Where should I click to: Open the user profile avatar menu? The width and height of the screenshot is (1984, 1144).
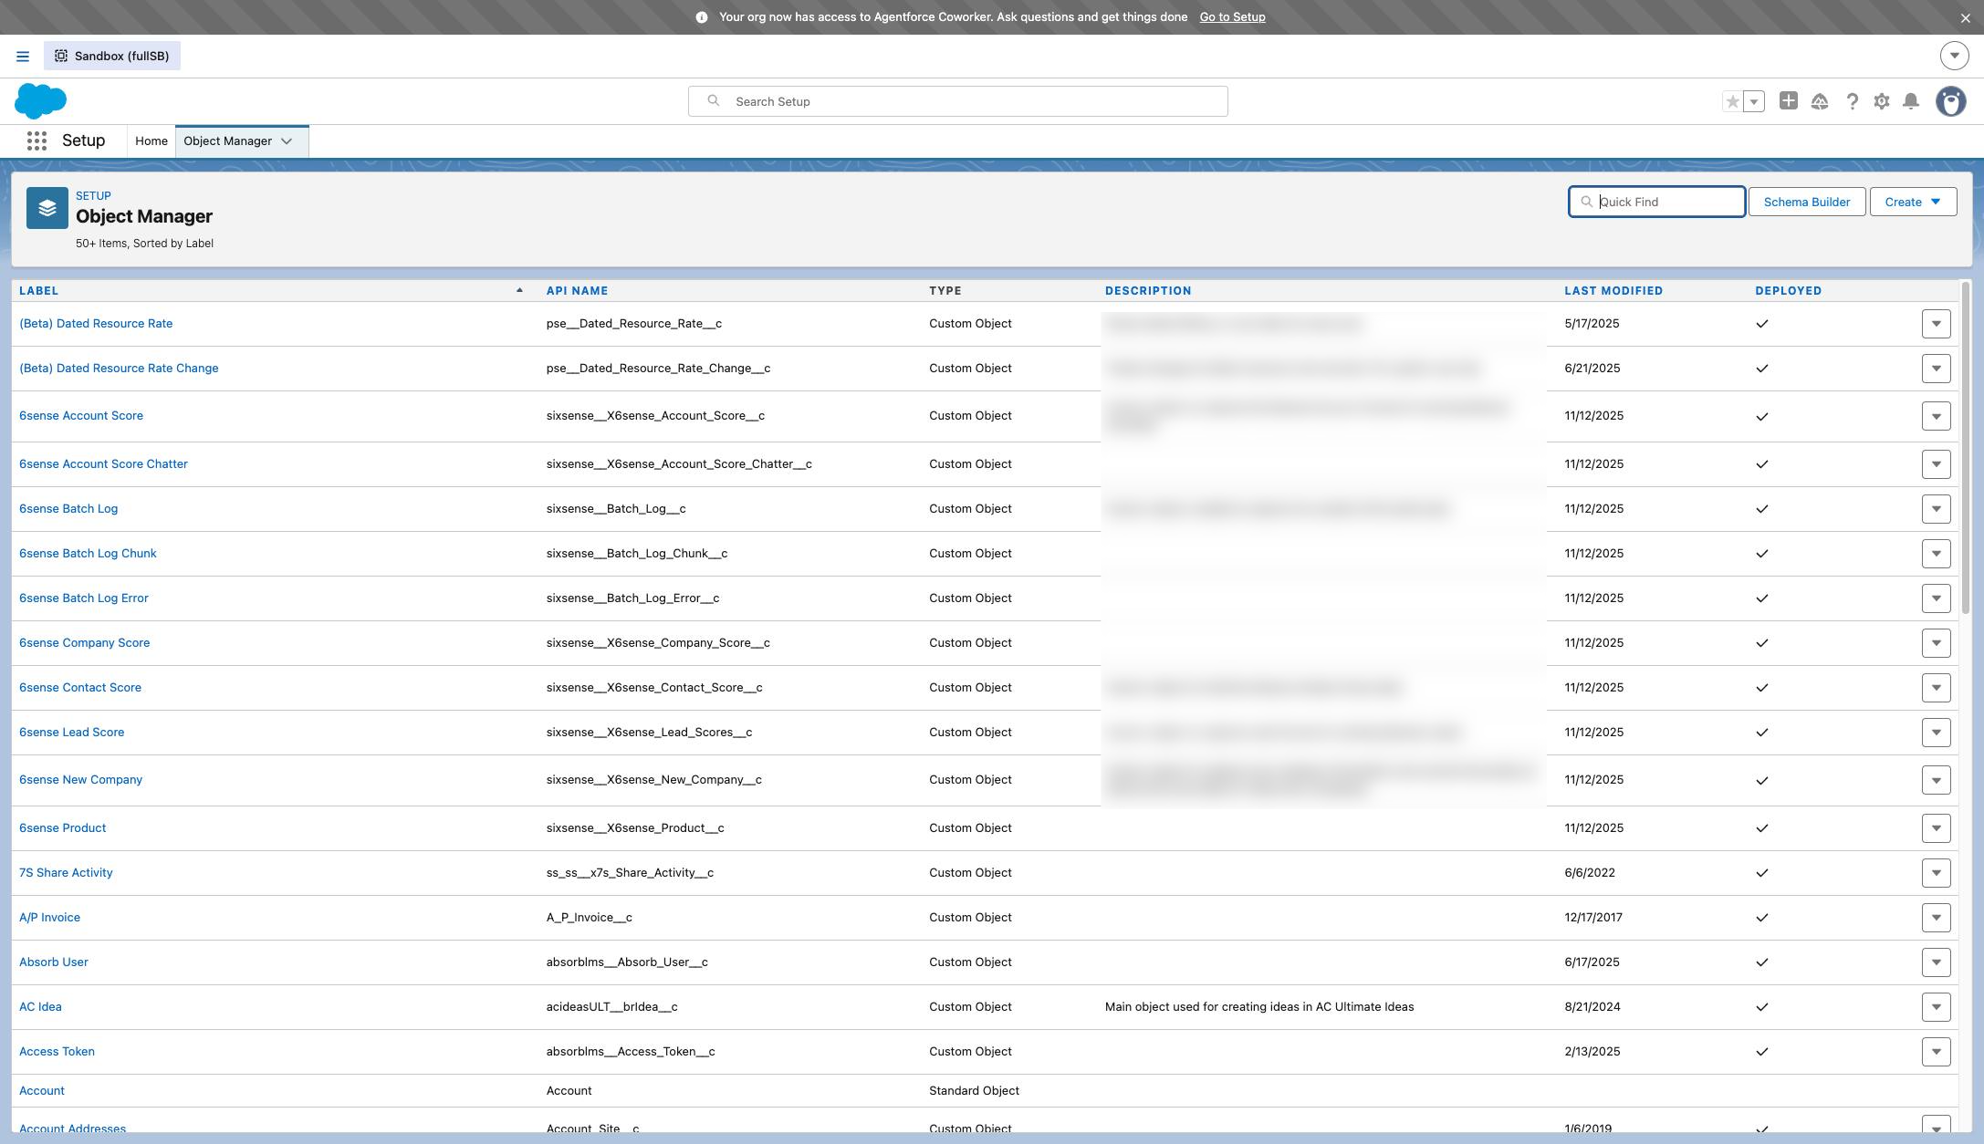click(1951, 101)
